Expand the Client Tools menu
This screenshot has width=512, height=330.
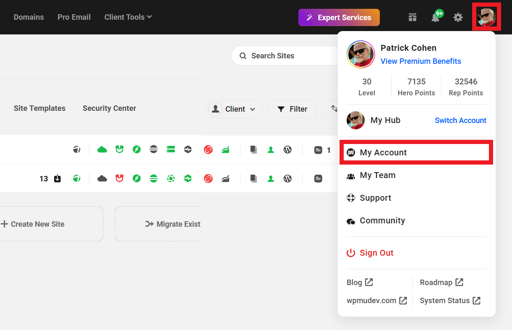(x=128, y=17)
